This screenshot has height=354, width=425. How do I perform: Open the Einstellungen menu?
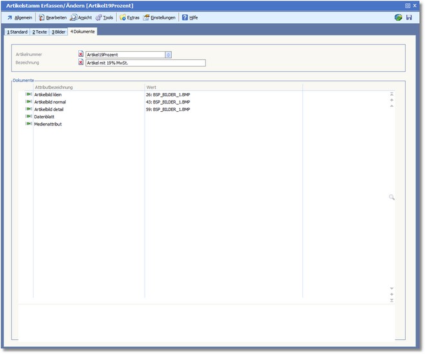pyautogui.click(x=159, y=17)
